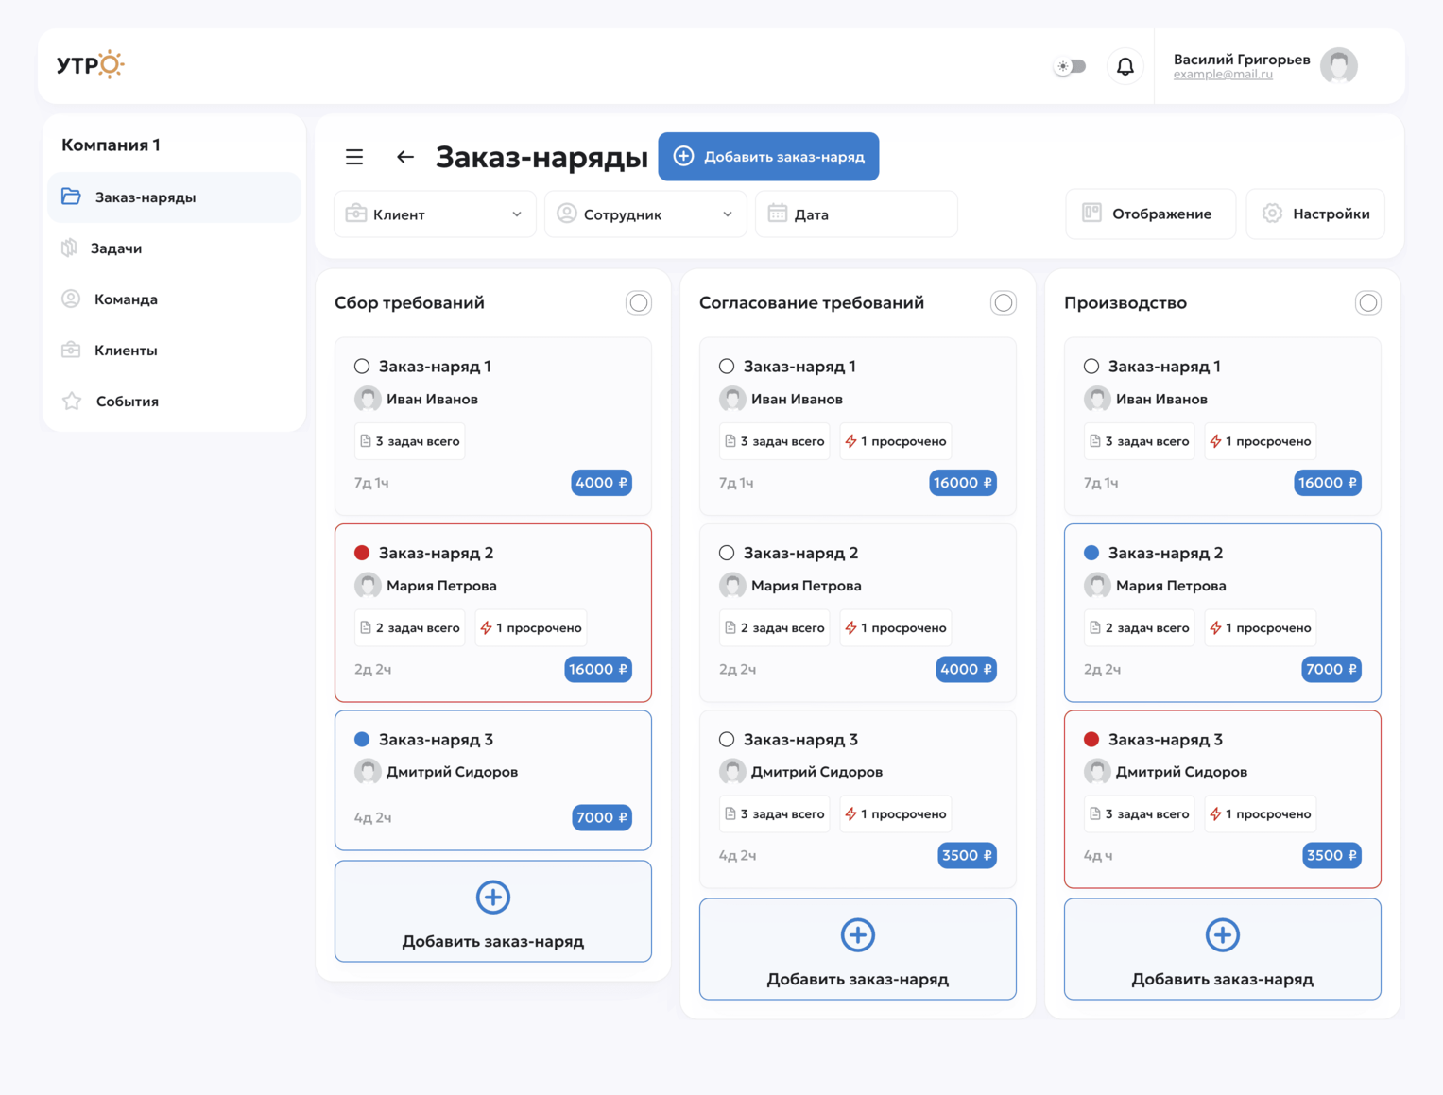
Task: Click the blue Добавить заказ-наряд button
Action: point(768,157)
